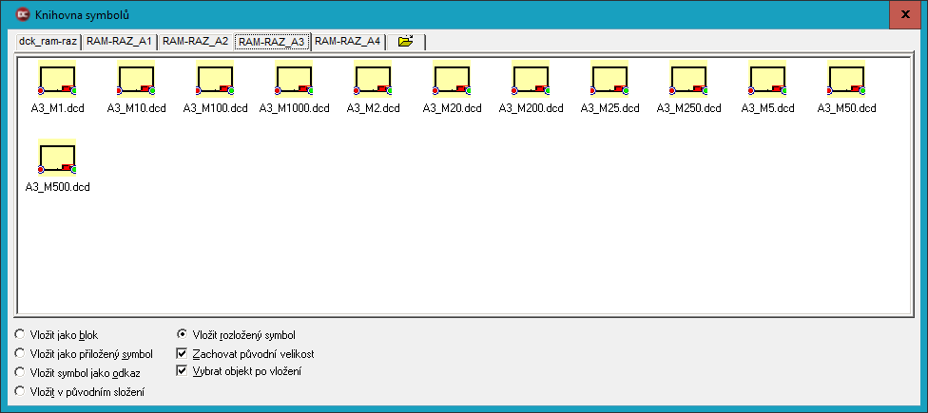Image resolution: width=928 pixels, height=413 pixels.
Task: Select the A3_M500.dcd symbol thumbnail
Action: [x=57, y=158]
